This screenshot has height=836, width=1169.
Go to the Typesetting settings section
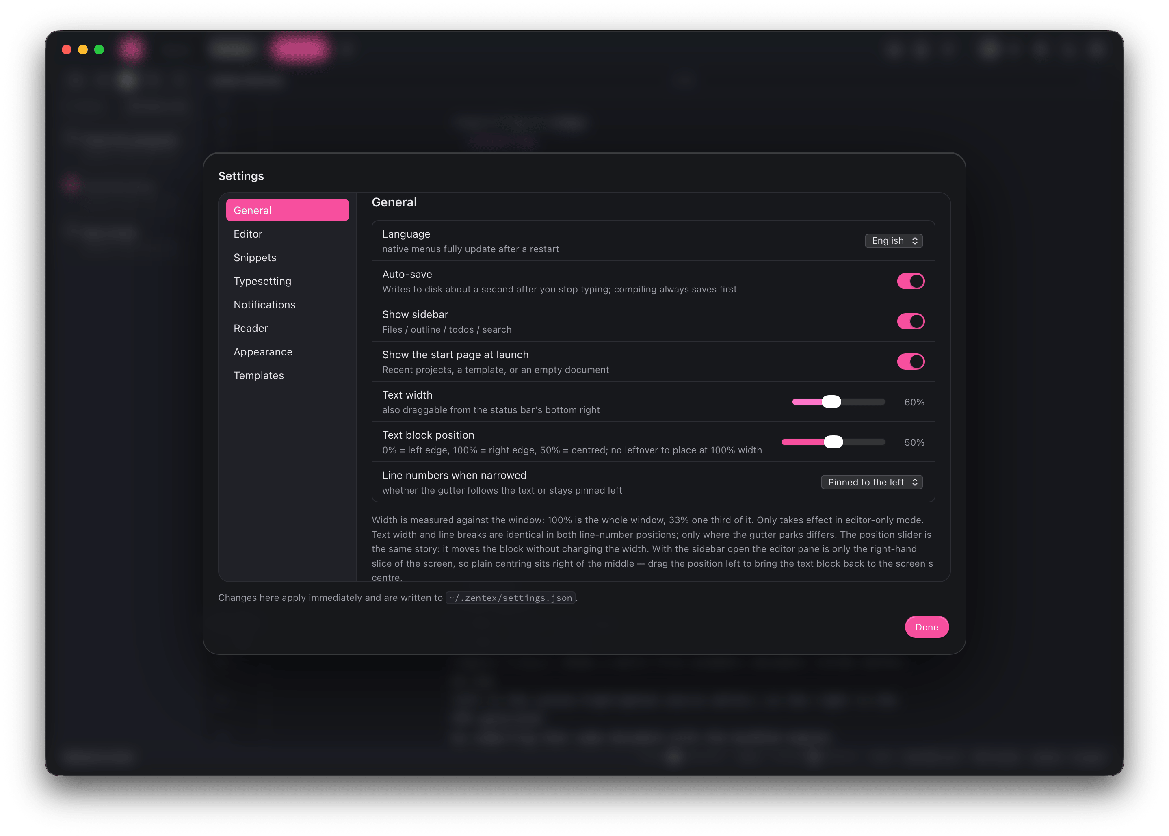[287, 281]
